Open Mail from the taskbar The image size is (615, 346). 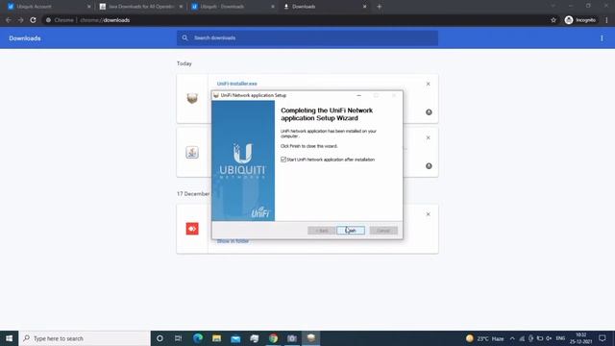point(235,338)
